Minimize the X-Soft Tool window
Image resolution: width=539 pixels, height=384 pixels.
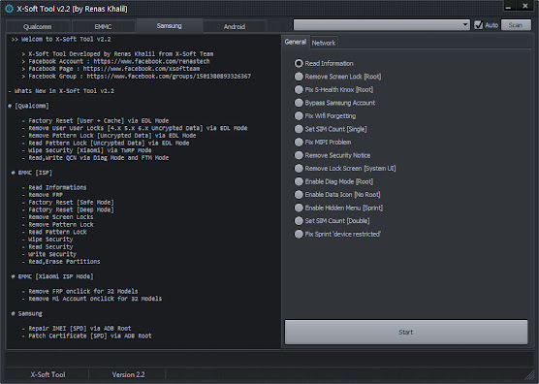[x=509, y=6]
